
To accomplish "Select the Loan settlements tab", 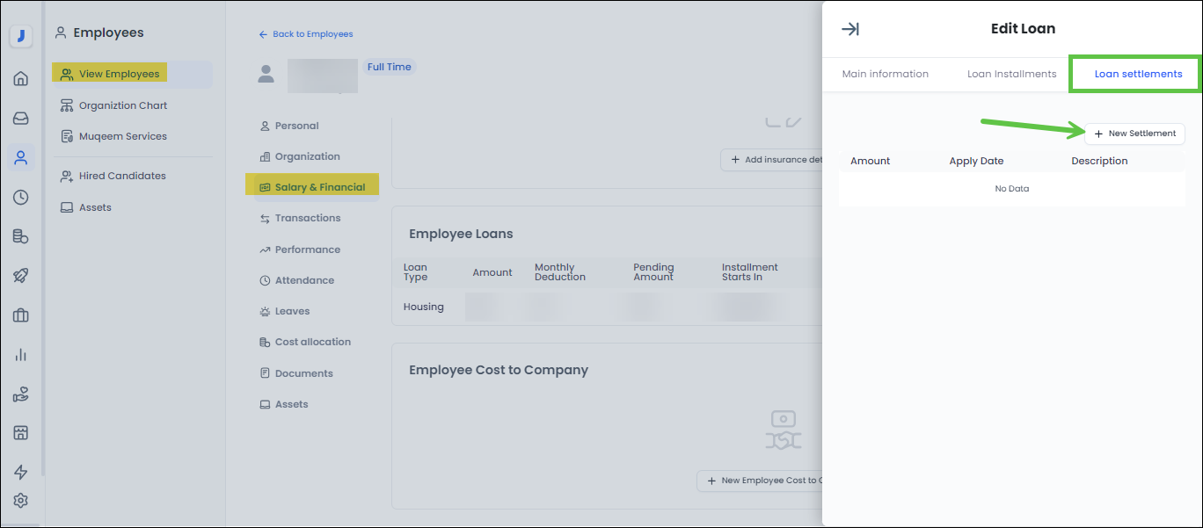I will click(x=1138, y=74).
